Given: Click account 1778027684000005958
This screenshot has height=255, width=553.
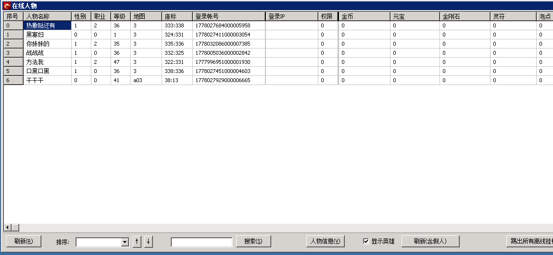Looking at the screenshot, I should pos(229,25).
